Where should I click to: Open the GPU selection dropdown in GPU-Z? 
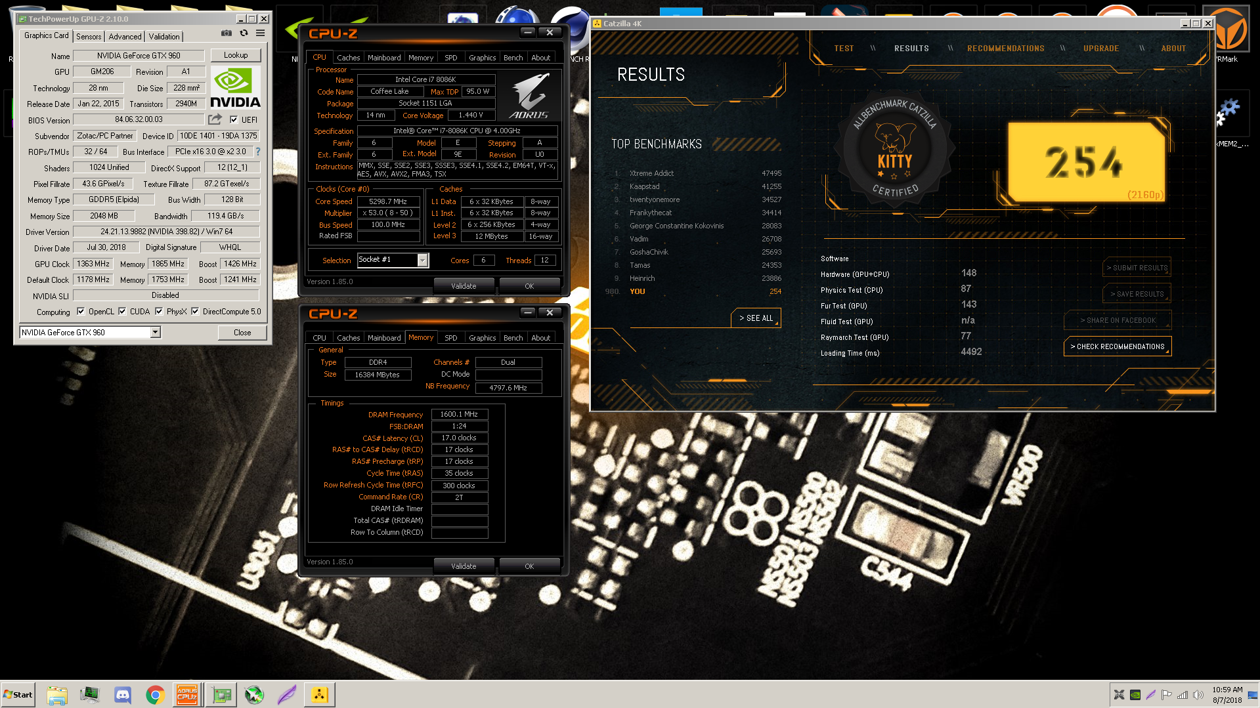[155, 333]
